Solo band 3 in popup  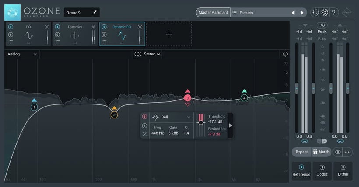[144, 125]
